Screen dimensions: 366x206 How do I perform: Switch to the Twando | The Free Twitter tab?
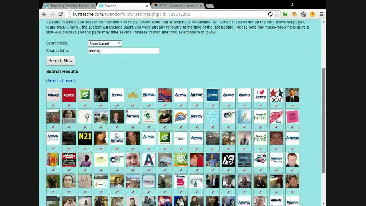69,6
